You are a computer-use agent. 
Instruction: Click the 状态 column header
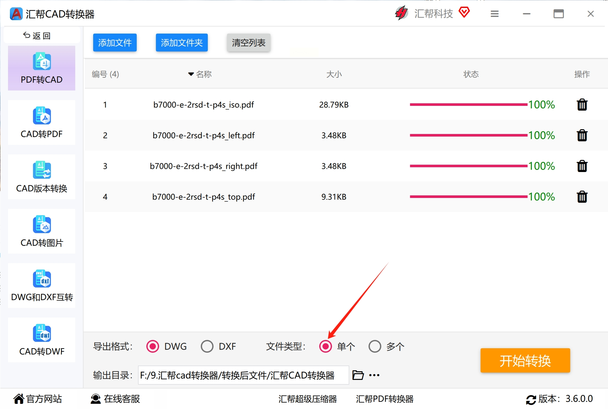[x=471, y=74]
